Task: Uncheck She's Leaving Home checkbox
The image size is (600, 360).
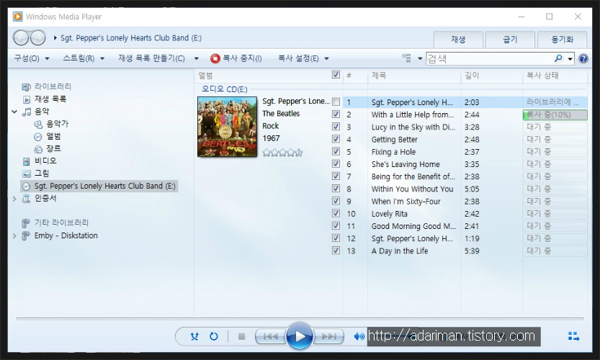Action: [336, 163]
